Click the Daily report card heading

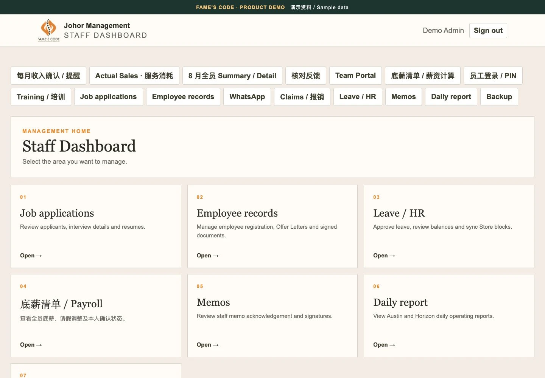(x=400, y=302)
